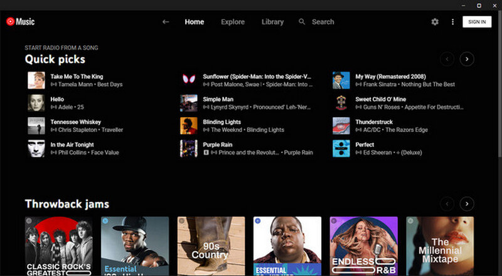Click the Traveller album link
Screen dimensions: 502x276
pyautogui.click(x=112, y=130)
